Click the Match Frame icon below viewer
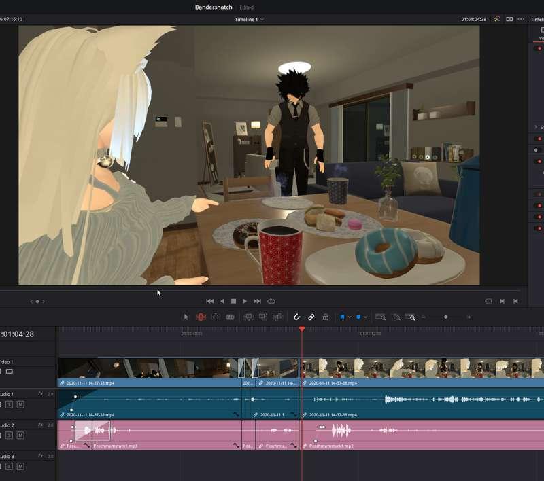Image resolution: width=544 pixels, height=481 pixels. point(488,301)
